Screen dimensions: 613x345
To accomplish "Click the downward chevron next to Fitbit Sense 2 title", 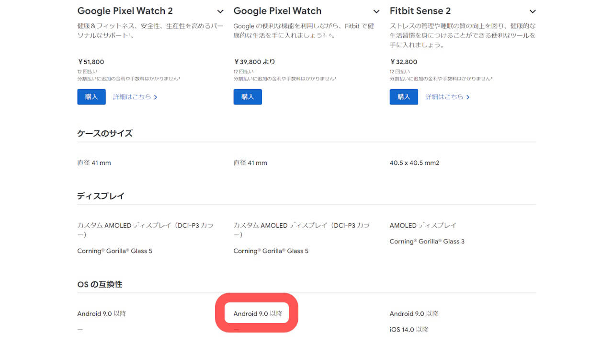I will (532, 11).
